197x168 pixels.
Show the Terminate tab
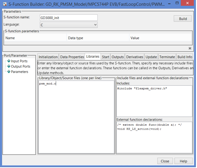[167, 57]
